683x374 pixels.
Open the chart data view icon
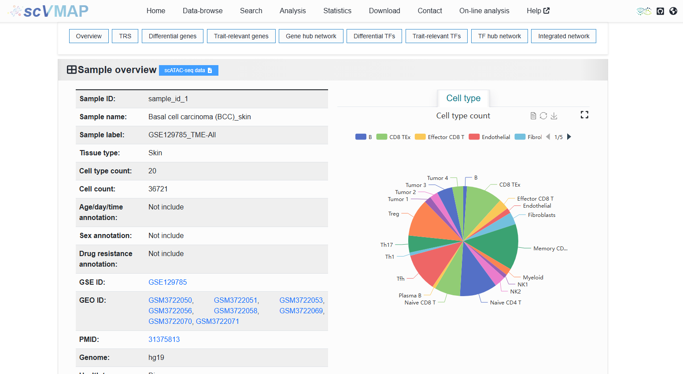(x=533, y=116)
